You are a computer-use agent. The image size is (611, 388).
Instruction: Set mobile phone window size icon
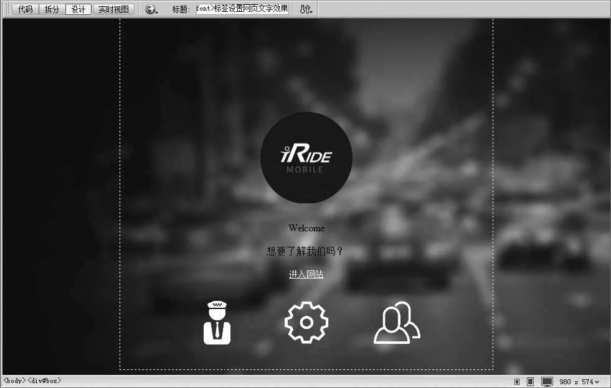point(517,382)
